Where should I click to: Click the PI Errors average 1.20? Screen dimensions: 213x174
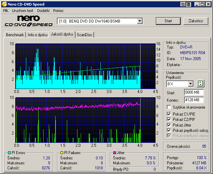pyautogui.click(x=47, y=158)
